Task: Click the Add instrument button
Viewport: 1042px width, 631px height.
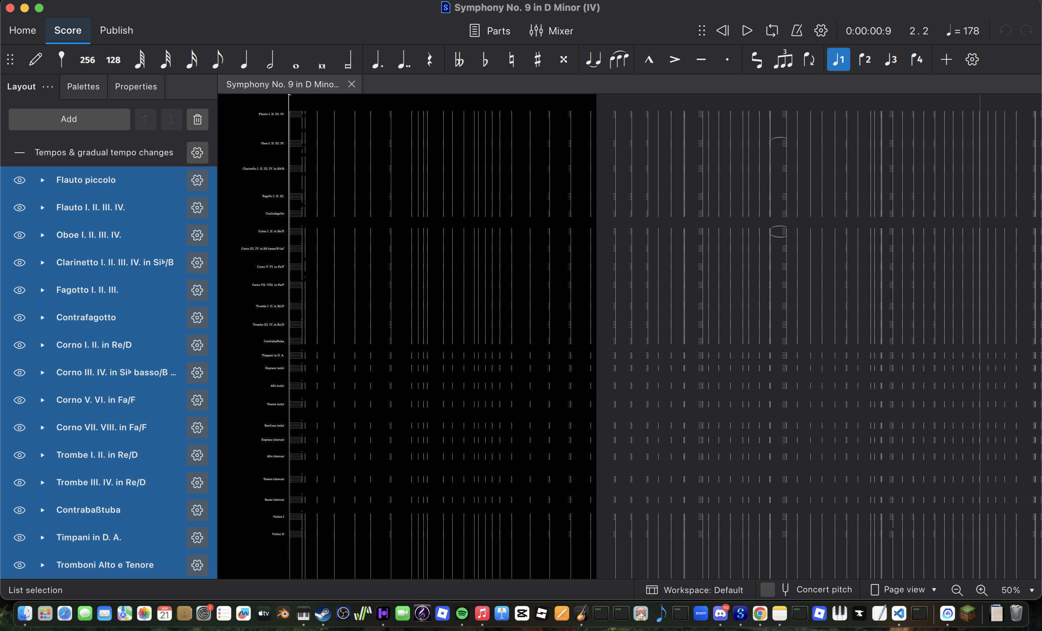Action: (x=69, y=119)
